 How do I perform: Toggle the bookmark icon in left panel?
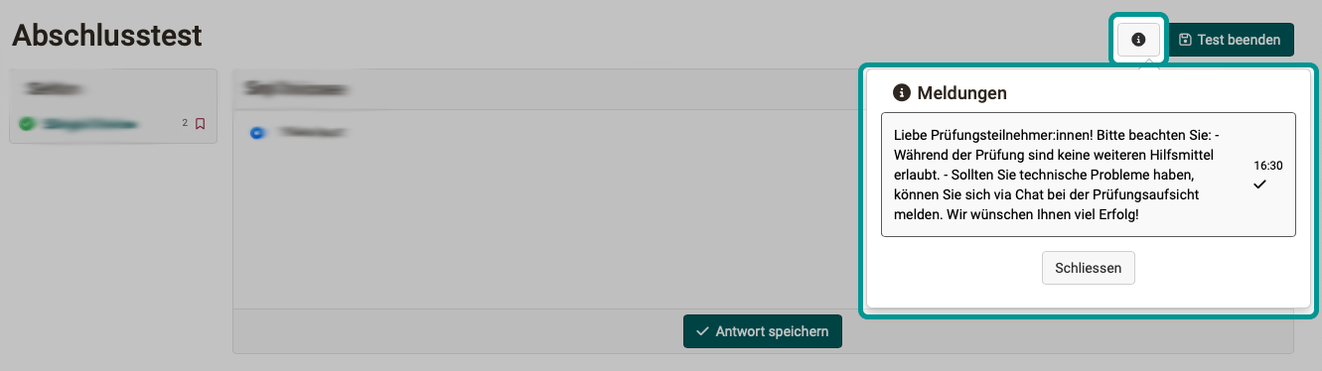[200, 124]
